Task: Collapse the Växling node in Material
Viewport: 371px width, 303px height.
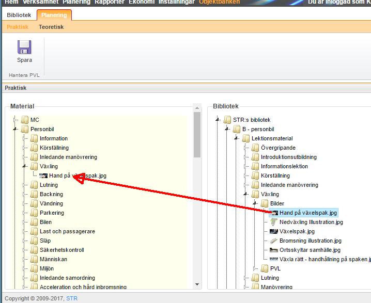Action: pyautogui.click(x=24, y=166)
